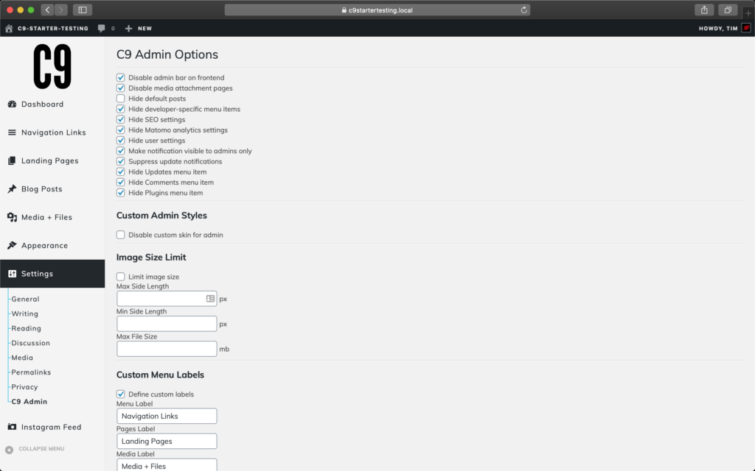Click the Blog Posts pin icon

(12, 189)
